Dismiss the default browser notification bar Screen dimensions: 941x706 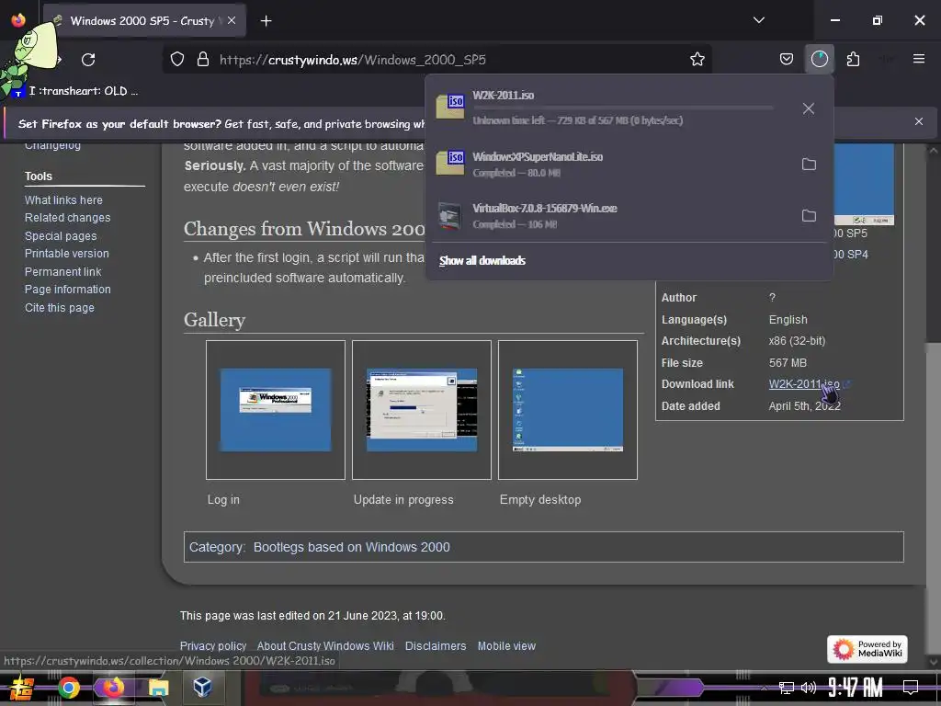(918, 121)
